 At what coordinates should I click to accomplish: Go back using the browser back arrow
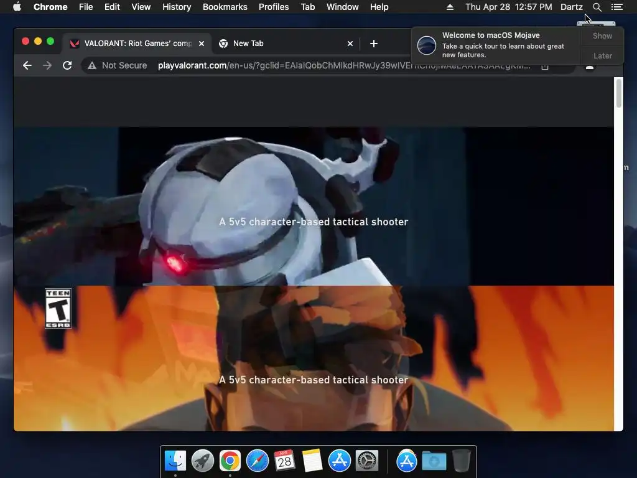point(27,65)
